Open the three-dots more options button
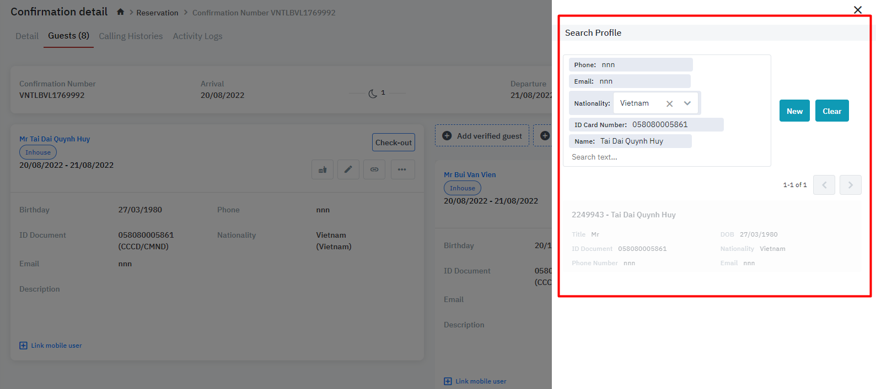The height and width of the screenshot is (389, 876). (402, 169)
